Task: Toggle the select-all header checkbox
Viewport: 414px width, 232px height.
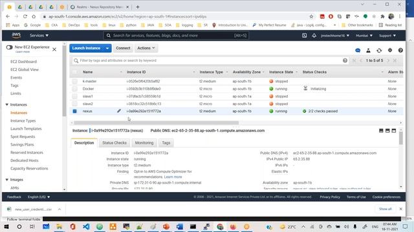Action: click(75, 72)
